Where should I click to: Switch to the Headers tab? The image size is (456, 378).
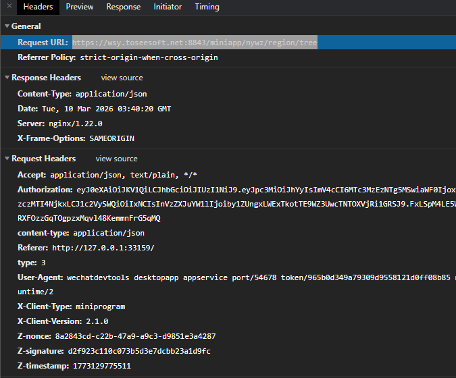click(x=38, y=7)
